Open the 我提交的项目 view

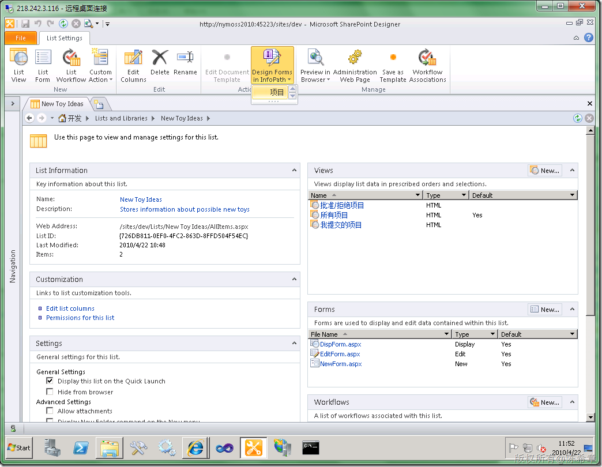coord(341,225)
